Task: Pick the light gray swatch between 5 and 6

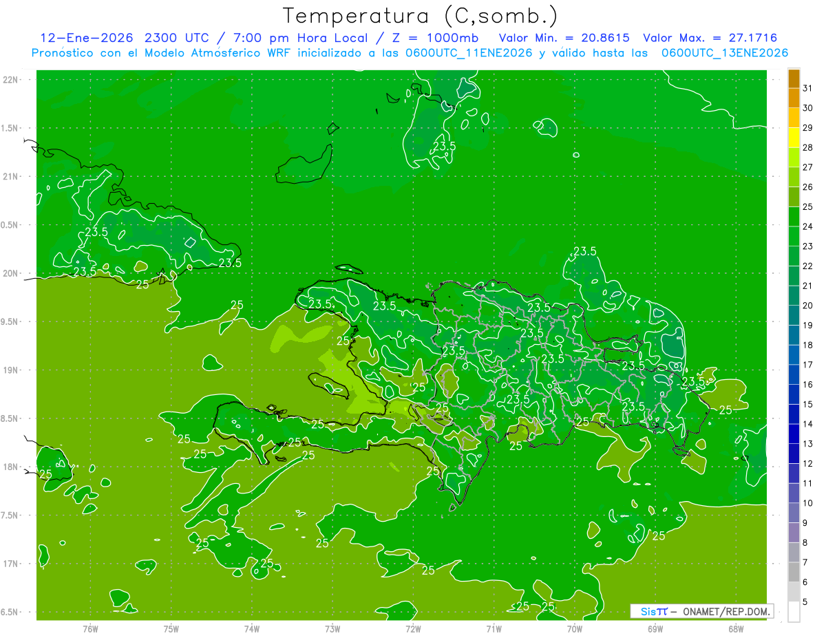Action: [794, 592]
